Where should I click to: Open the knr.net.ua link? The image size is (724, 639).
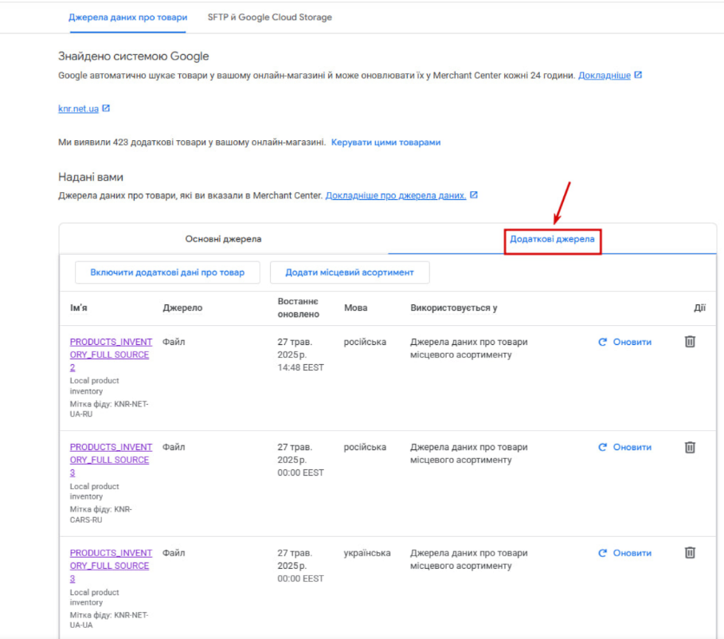79,108
